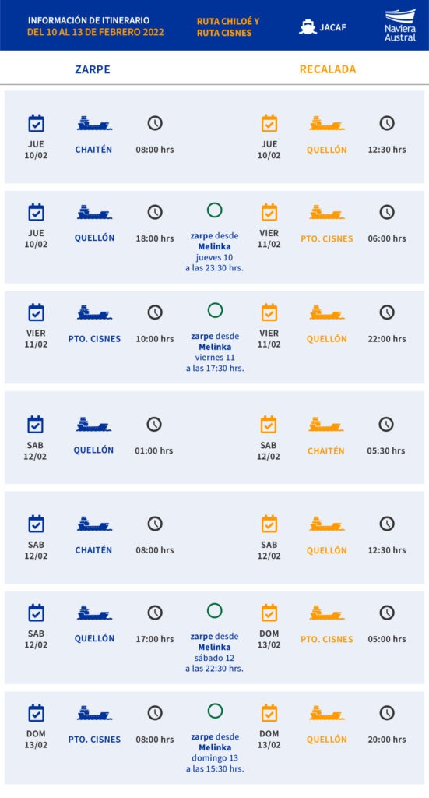This screenshot has height=798, width=429.
Task: Select the RECALADA column heading
Action: pyautogui.click(x=328, y=69)
